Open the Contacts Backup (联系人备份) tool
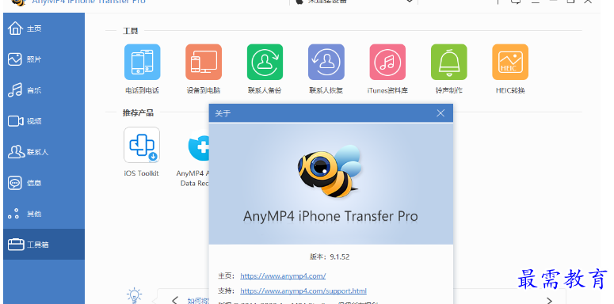 [x=265, y=63]
